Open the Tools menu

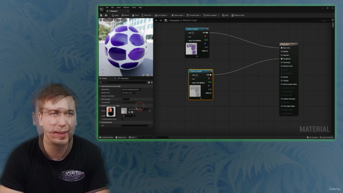point(133,8)
